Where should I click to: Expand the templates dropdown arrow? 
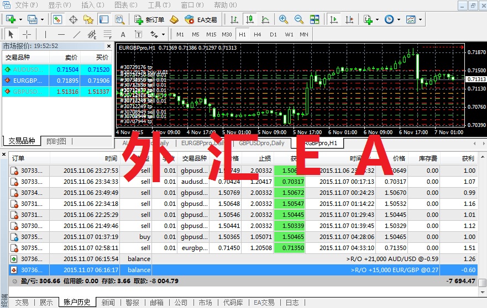(420, 19)
